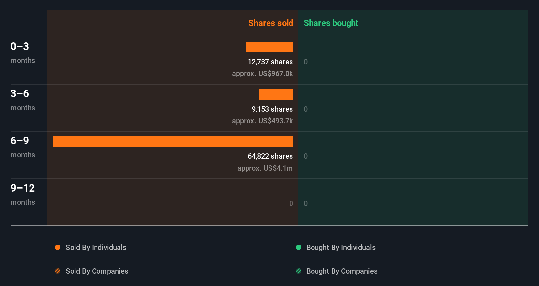Click the 9,153 shares value
Image resolution: width=539 pixels, height=286 pixels.
272,109
